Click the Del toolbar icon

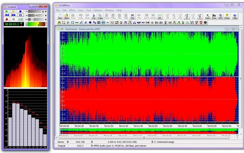132,16
